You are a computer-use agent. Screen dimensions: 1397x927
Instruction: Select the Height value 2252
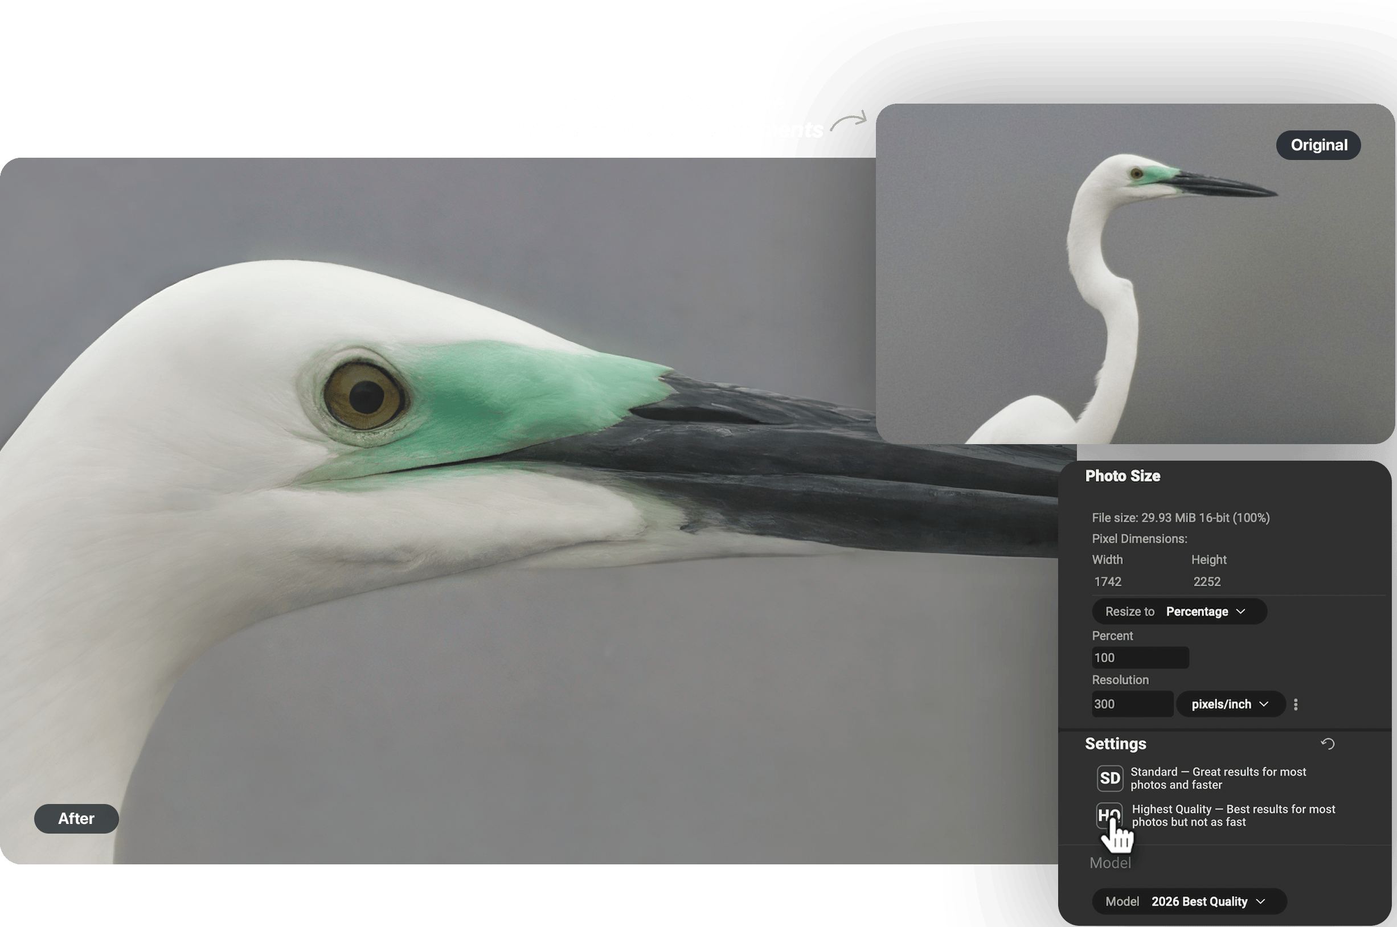click(1207, 582)
